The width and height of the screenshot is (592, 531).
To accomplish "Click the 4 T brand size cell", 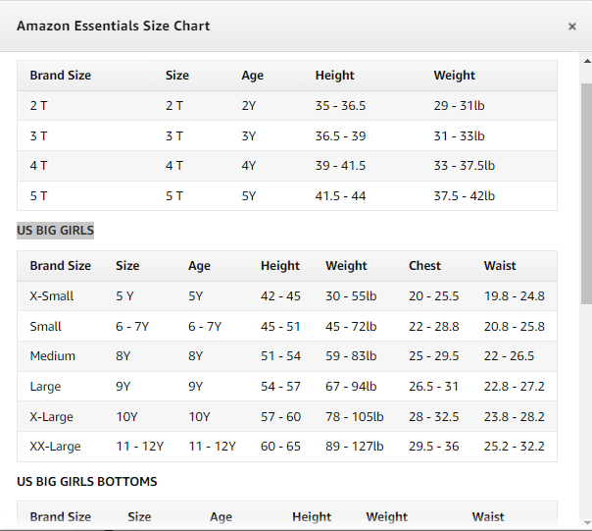I will (x=38, y=166).
